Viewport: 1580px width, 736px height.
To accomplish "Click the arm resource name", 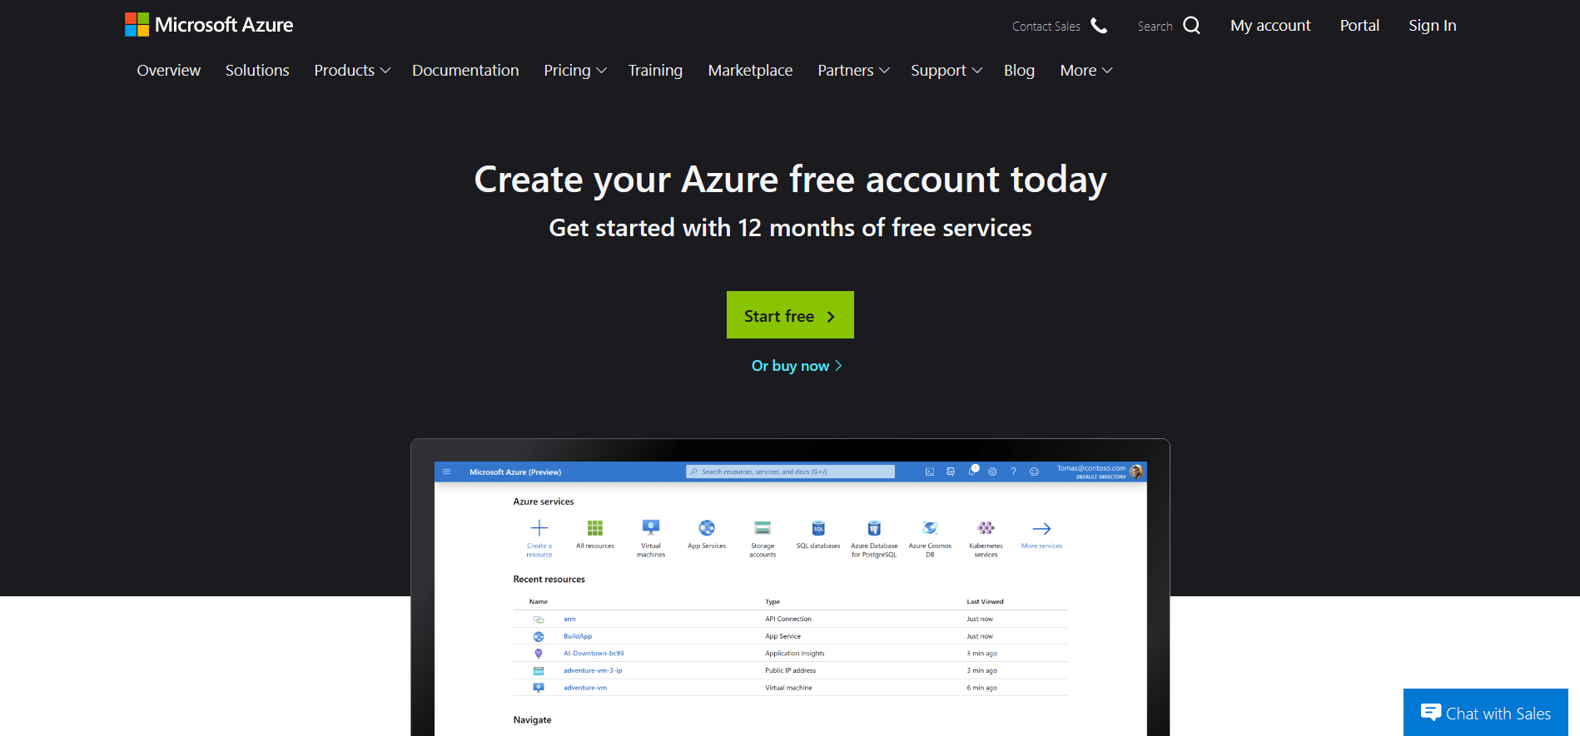I will click(x=569, y=620).
